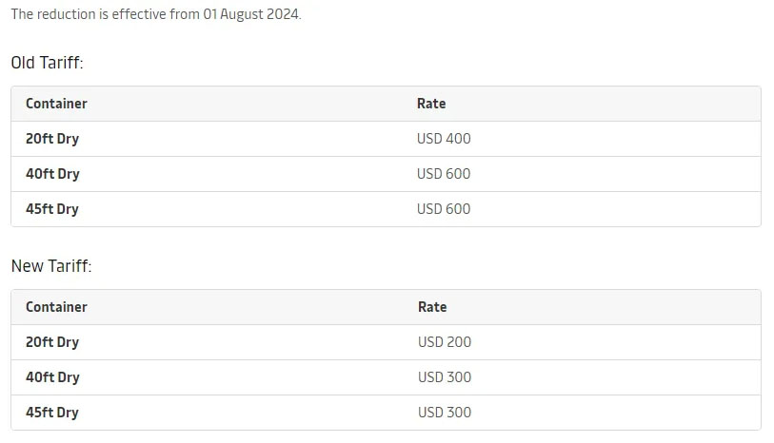This screenshot has height=443, width=774.
Task: Select Container header in Old Tariff table
Action: click(56, 104)
